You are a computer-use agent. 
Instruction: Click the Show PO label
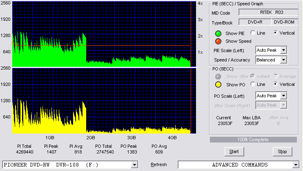(236, 85)
